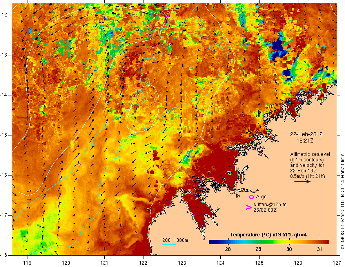
Task: Click the '(0.1m contours)' text
Action: pyautogui.click(x=307, y=160)
